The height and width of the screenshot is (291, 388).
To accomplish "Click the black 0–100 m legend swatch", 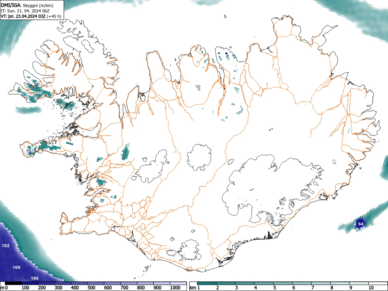I will (13, 283).
